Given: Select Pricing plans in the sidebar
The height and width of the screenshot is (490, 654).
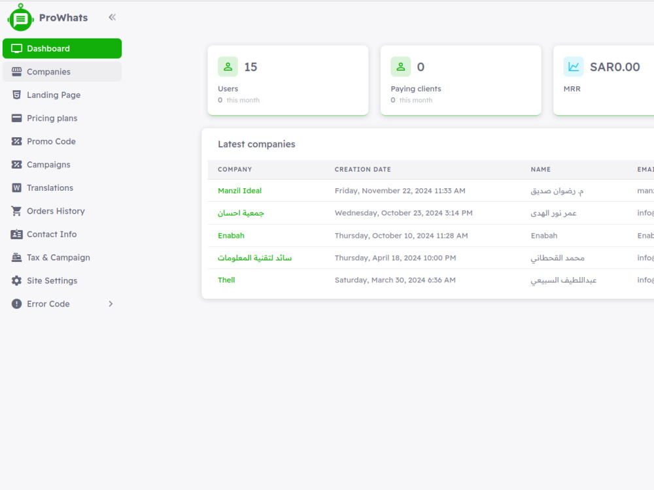Looking at the screenshot, I should click(62, 118).
